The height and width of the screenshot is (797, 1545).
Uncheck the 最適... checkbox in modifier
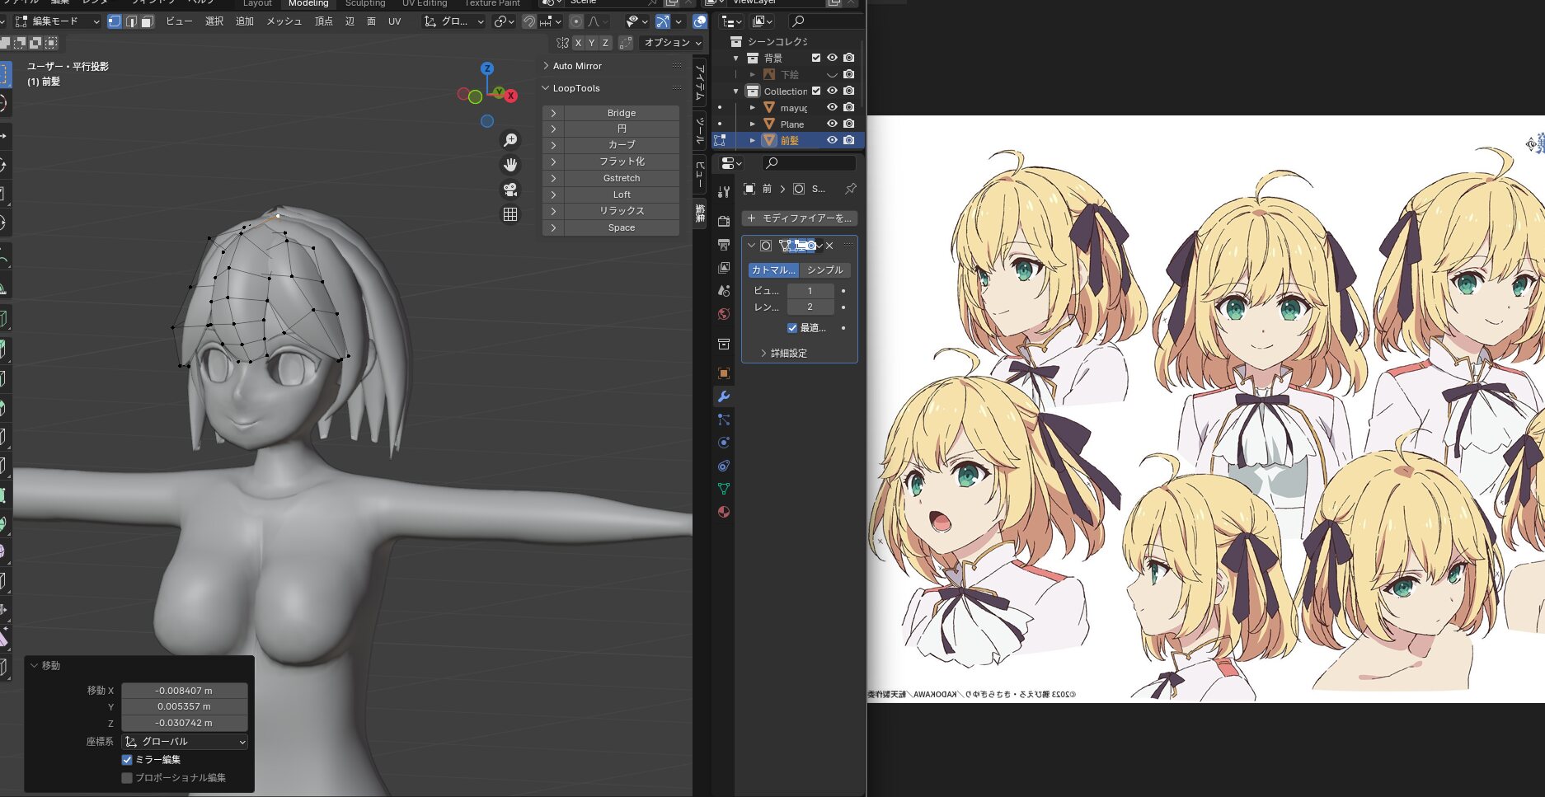tap(792, 328)
